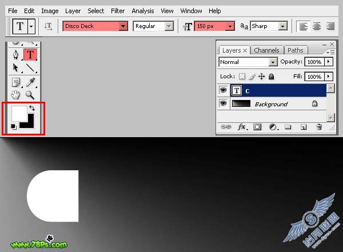Select the Zoom magnifier tool
The height and width of the screenshot is (252, 343).
[30, 95]
